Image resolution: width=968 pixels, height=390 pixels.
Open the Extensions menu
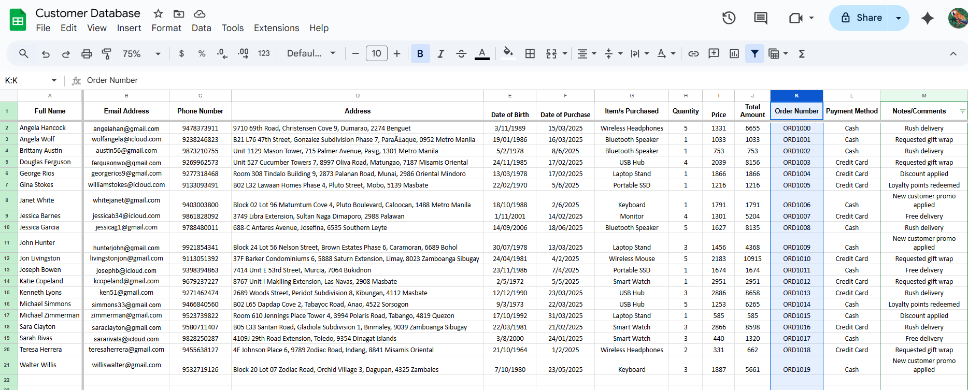(x=277, y=28)
